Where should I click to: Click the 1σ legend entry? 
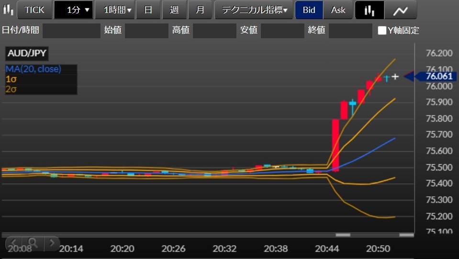(x=11, y=79)
